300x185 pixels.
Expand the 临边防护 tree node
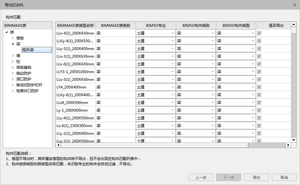pos(13,73)
